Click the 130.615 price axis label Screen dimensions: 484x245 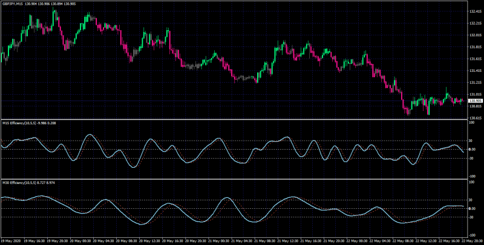tap(475, 118)
